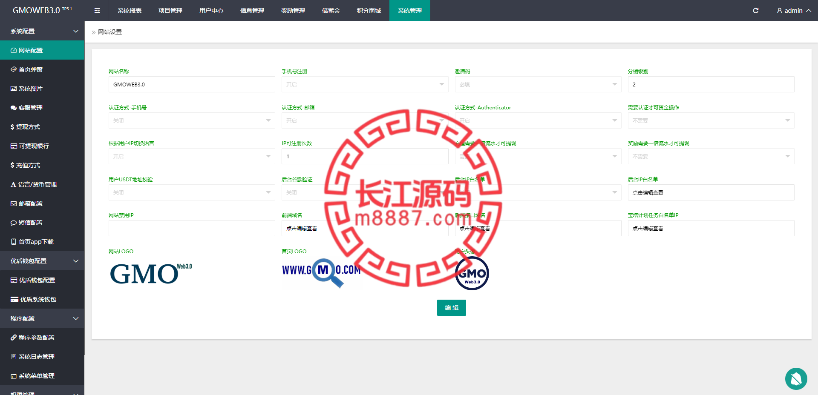Open the 储蓄金 top menu
The height and width of the screenshot is (395, 818).
(x=331, y=11)
